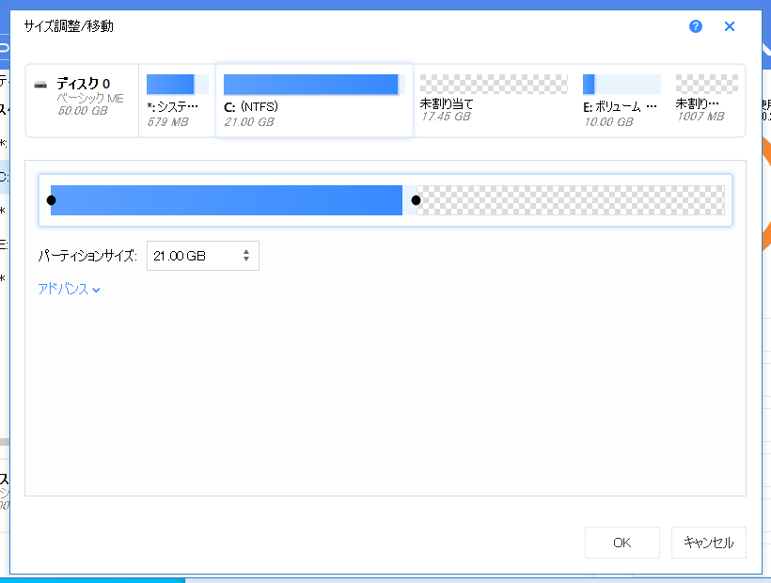The image size is (771, 583).
Task: Select the システム partition block
Action: coord(177,99)
